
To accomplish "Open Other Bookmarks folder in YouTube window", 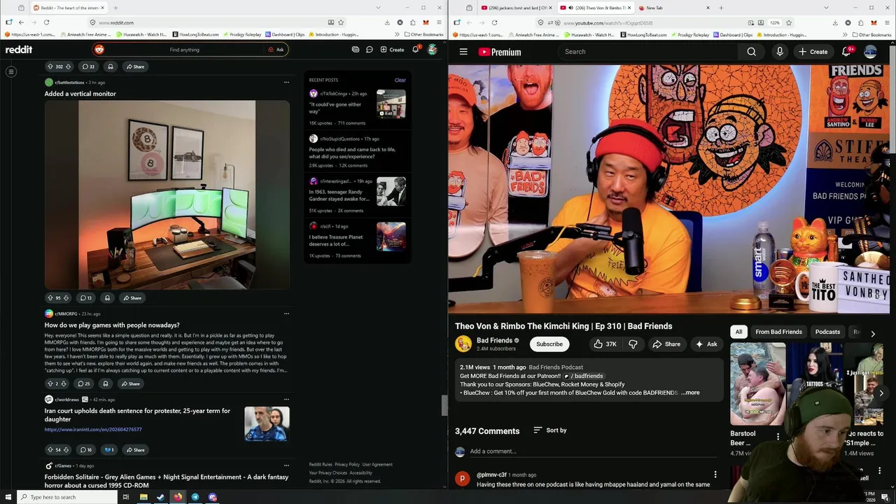I will [x=871, y=34].
